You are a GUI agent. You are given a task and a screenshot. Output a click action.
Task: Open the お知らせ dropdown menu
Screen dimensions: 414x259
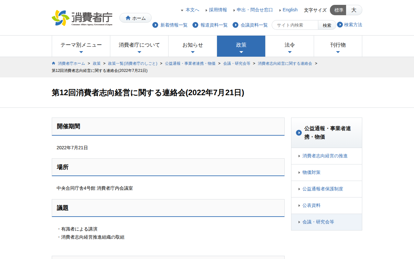193,46
